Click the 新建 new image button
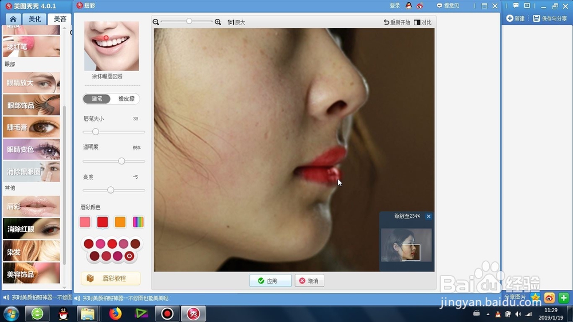The width and height of the screenshot is (573, 322). 515,18
